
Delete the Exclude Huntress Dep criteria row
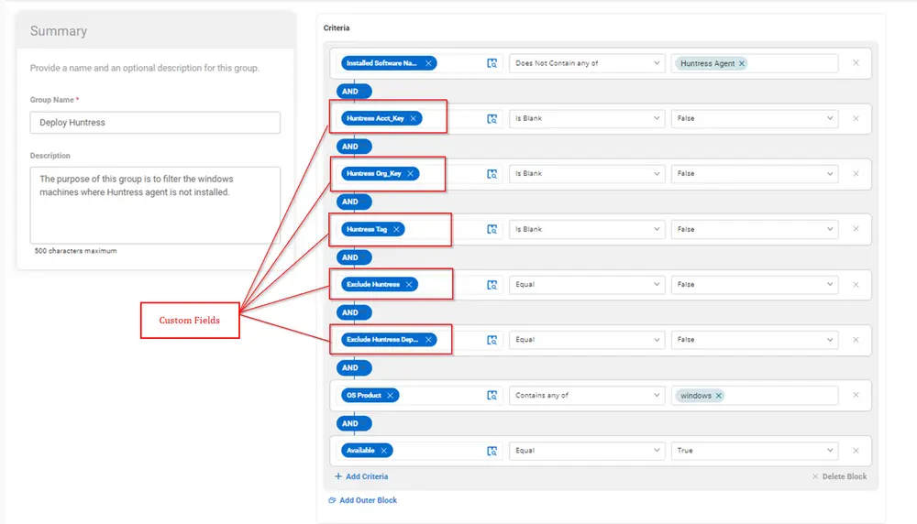[x=856, y=339]
